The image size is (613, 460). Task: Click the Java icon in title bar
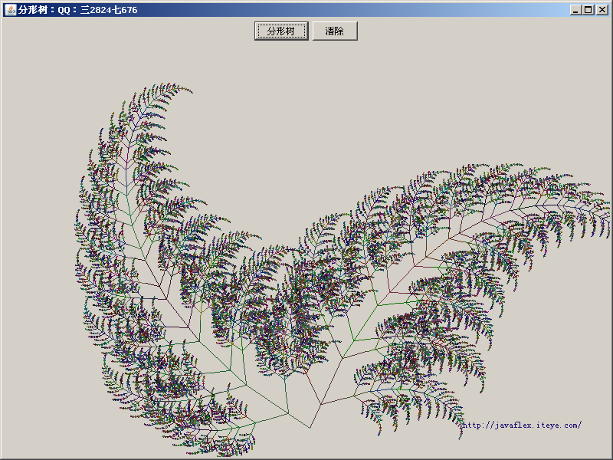(x=11, y=10)
